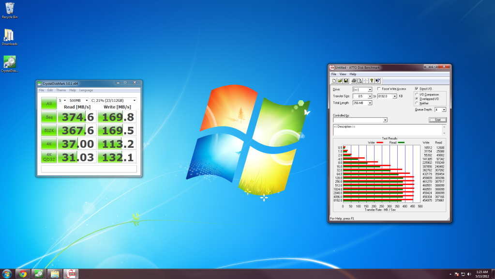Switch to CrystalDiskMark on the taskbar
The image size is (495, 279).
39,274
